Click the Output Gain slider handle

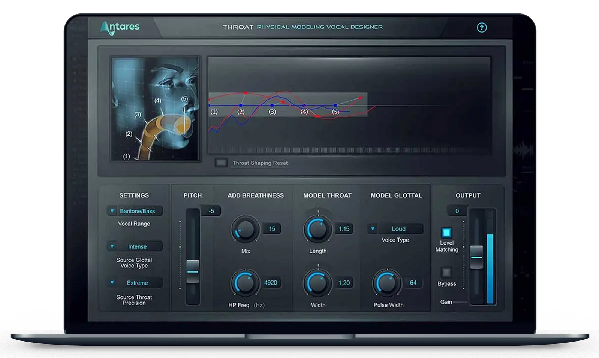476,257
